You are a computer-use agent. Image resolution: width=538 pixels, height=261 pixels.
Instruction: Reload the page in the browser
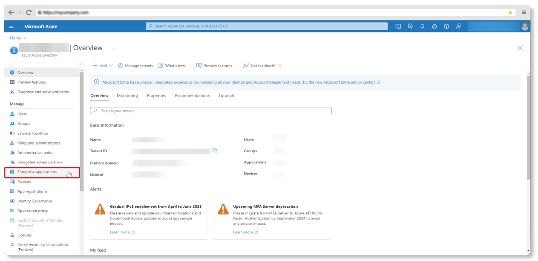(29, 12)
